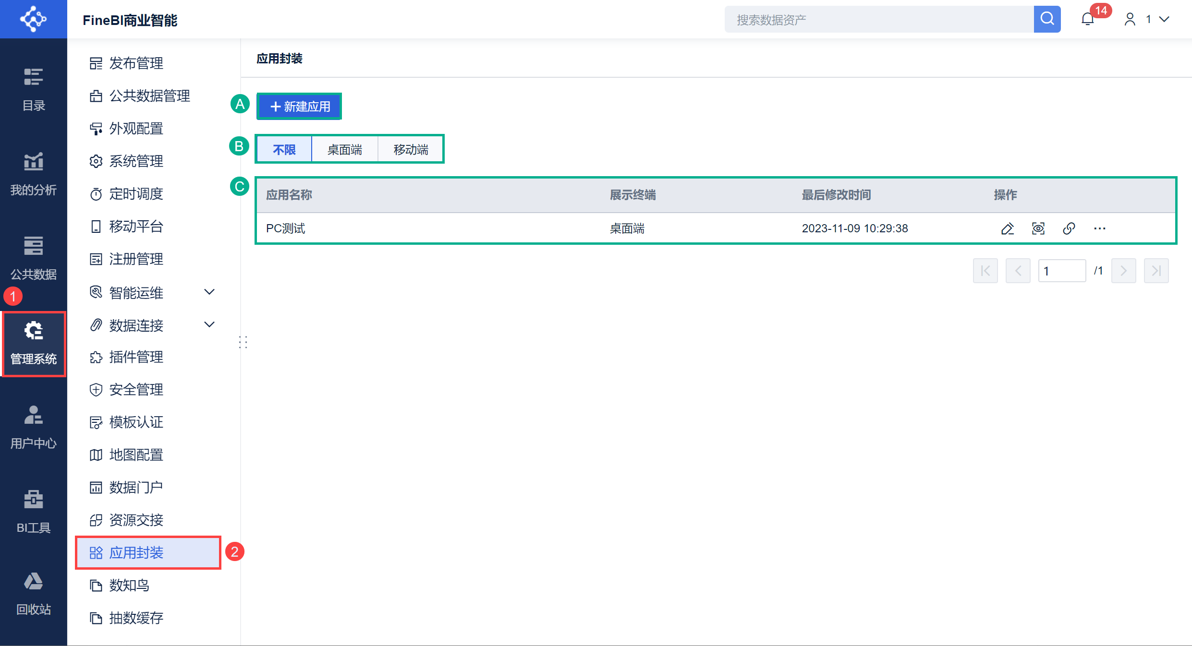Click the preview eye icon for PC测试
Viewport: 1192px width, 646px height.
(1038, 228)
